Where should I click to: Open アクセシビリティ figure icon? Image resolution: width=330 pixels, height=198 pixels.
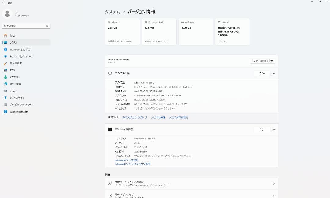[5, 98]
